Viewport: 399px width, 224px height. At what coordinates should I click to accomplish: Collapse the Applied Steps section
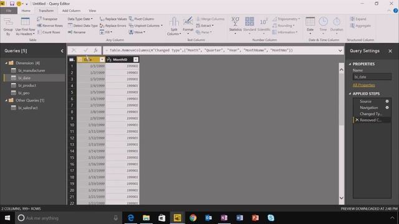pos(350,94)
